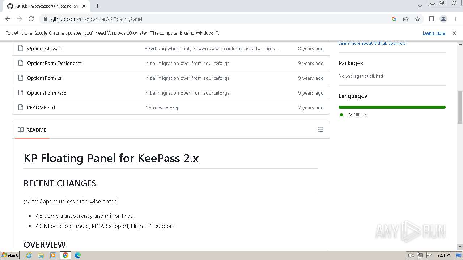Open the Windows Start menu
The image size is (463, 260).
10,255
